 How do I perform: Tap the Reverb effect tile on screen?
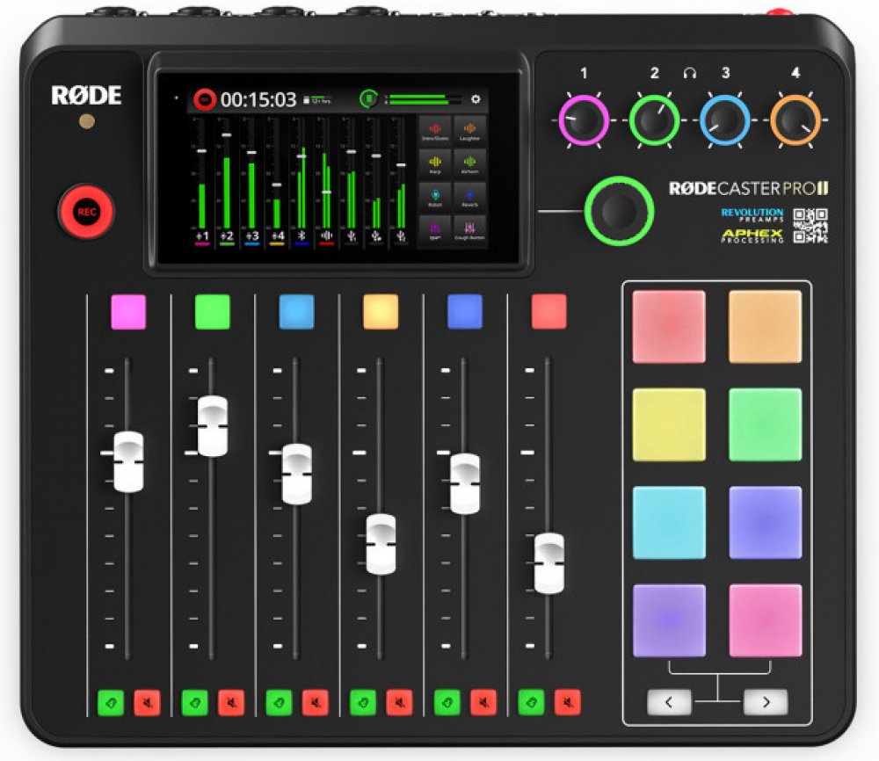point(469,198)
